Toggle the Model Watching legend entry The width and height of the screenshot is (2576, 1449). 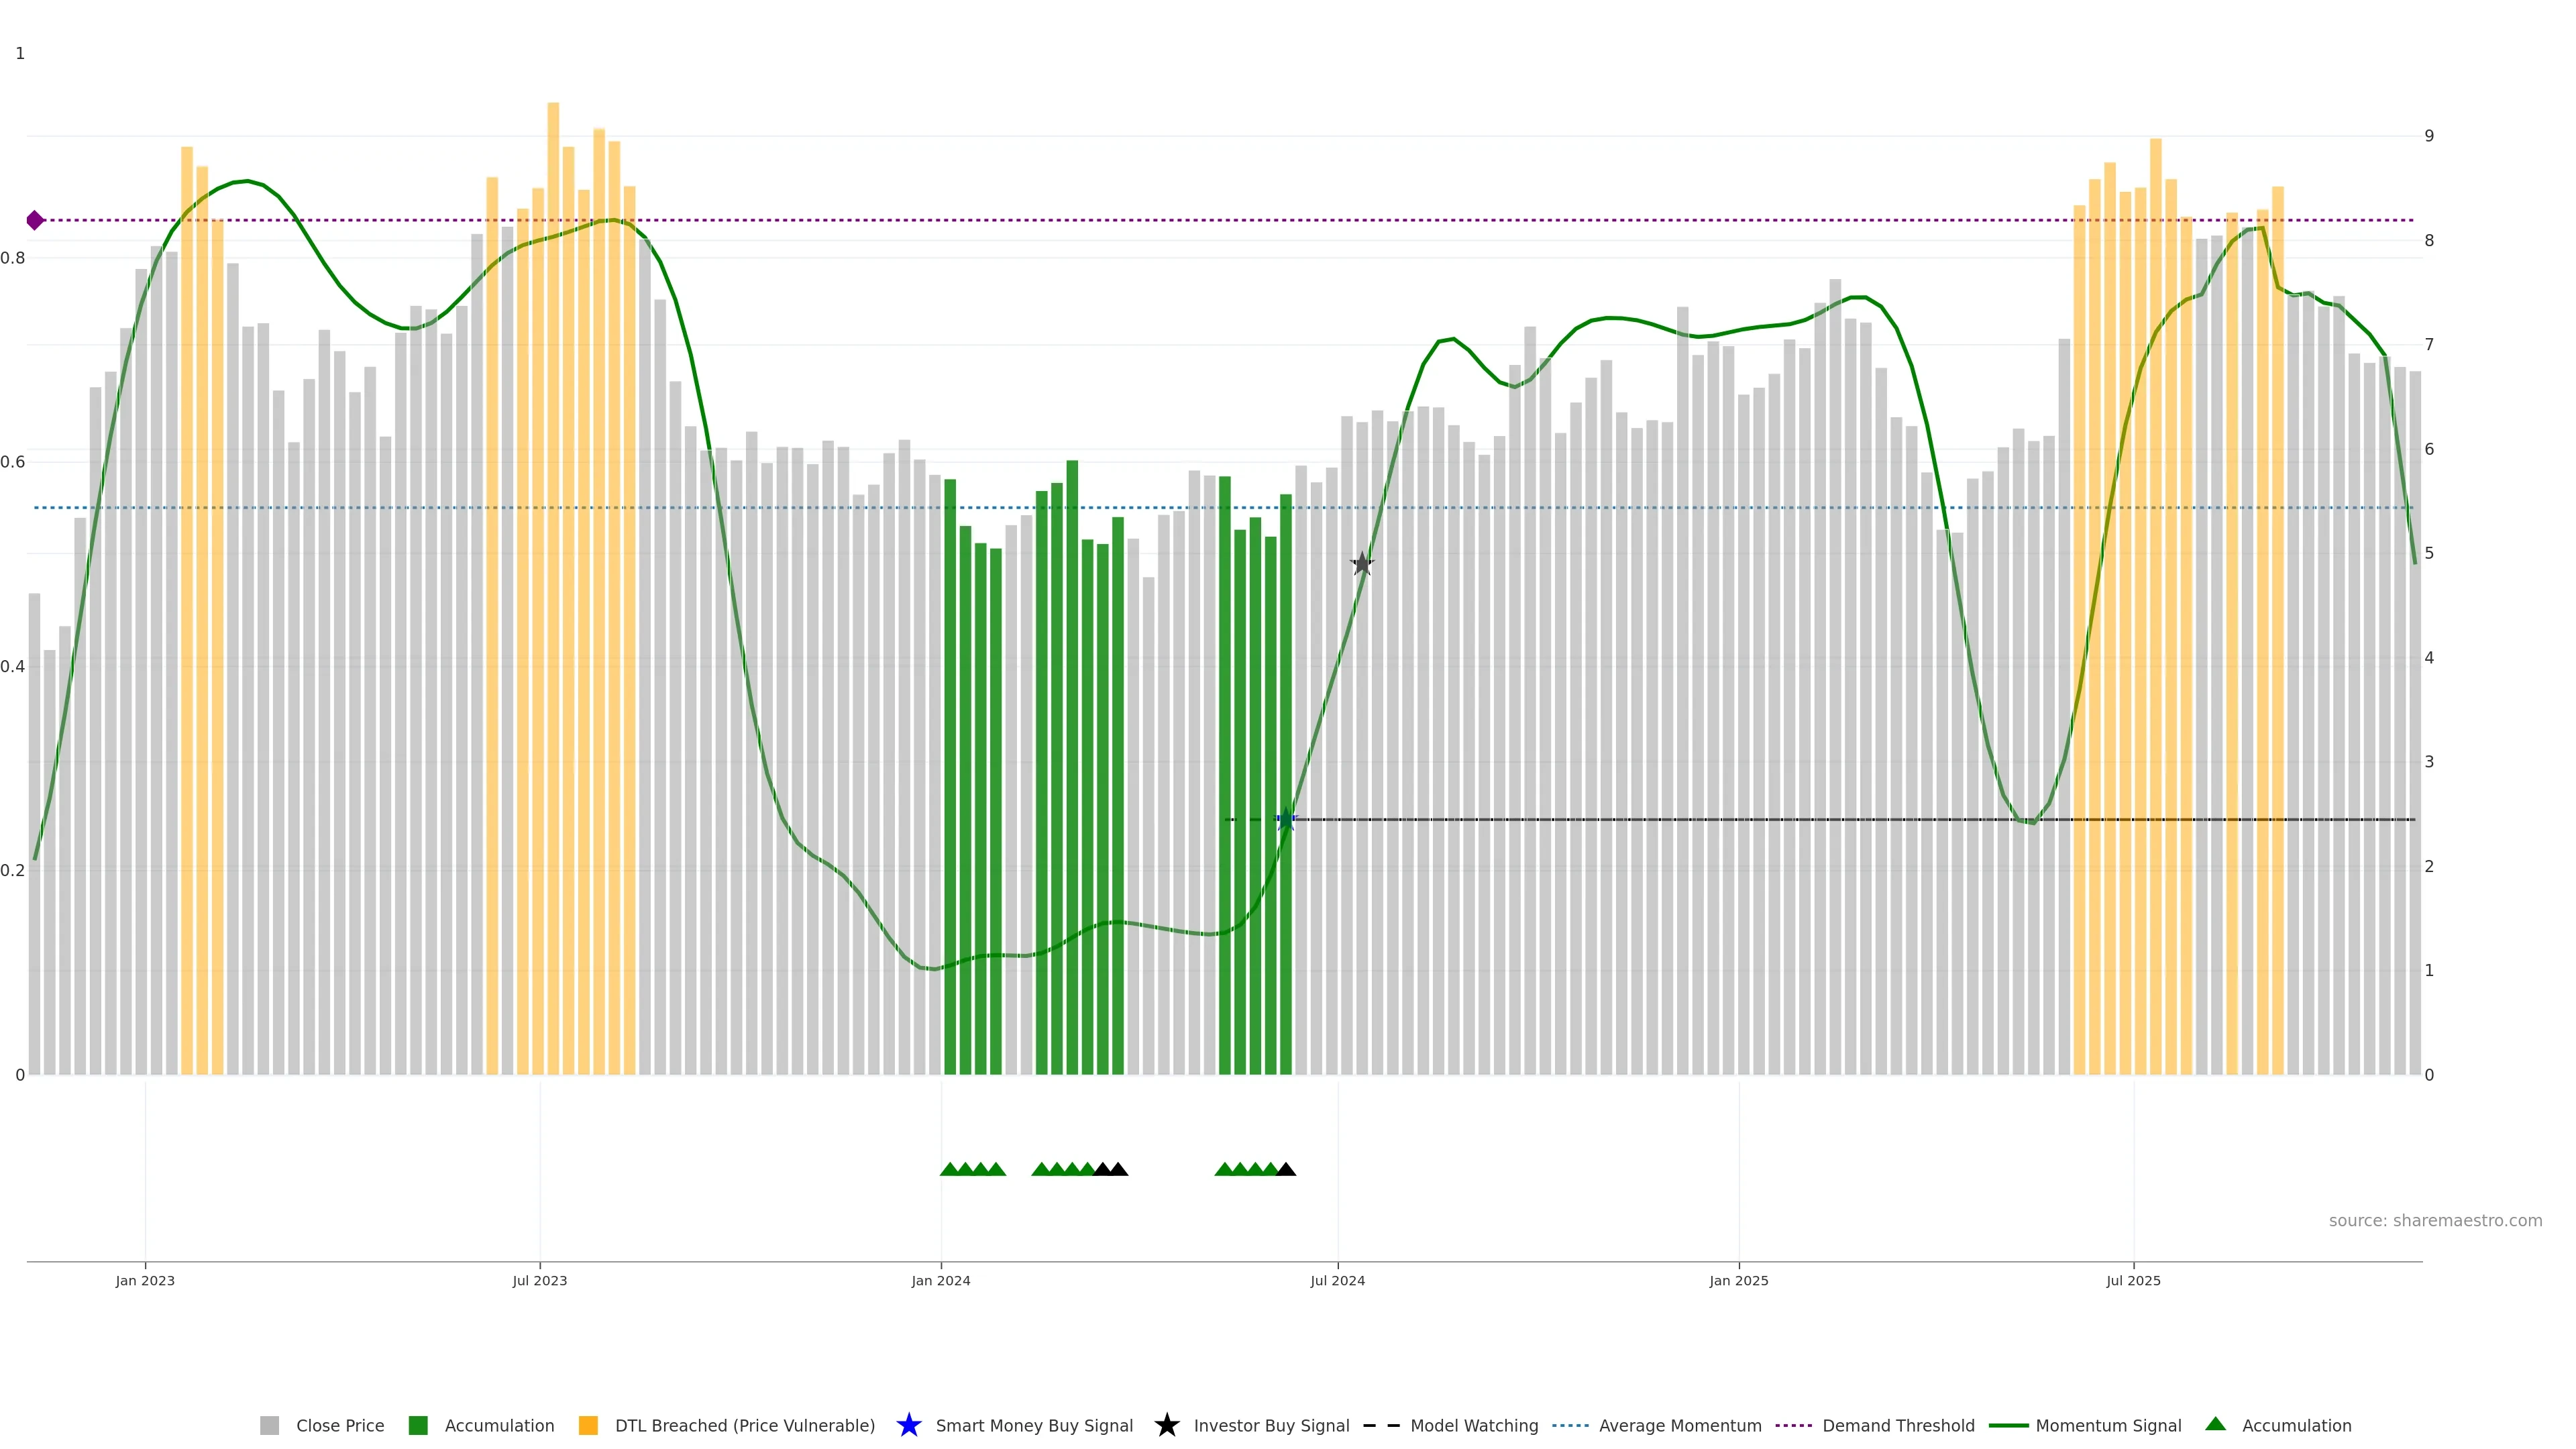[1473, 1426]
